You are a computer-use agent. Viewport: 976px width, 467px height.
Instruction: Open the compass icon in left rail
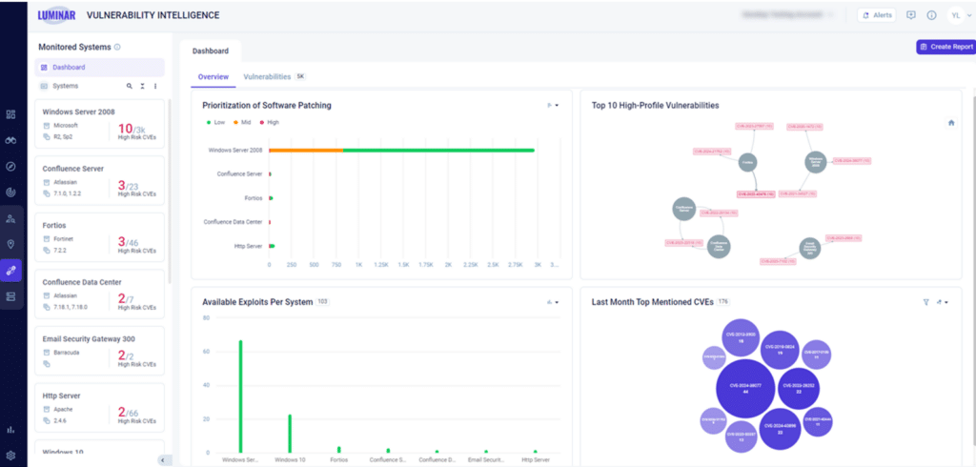[10, 166]
